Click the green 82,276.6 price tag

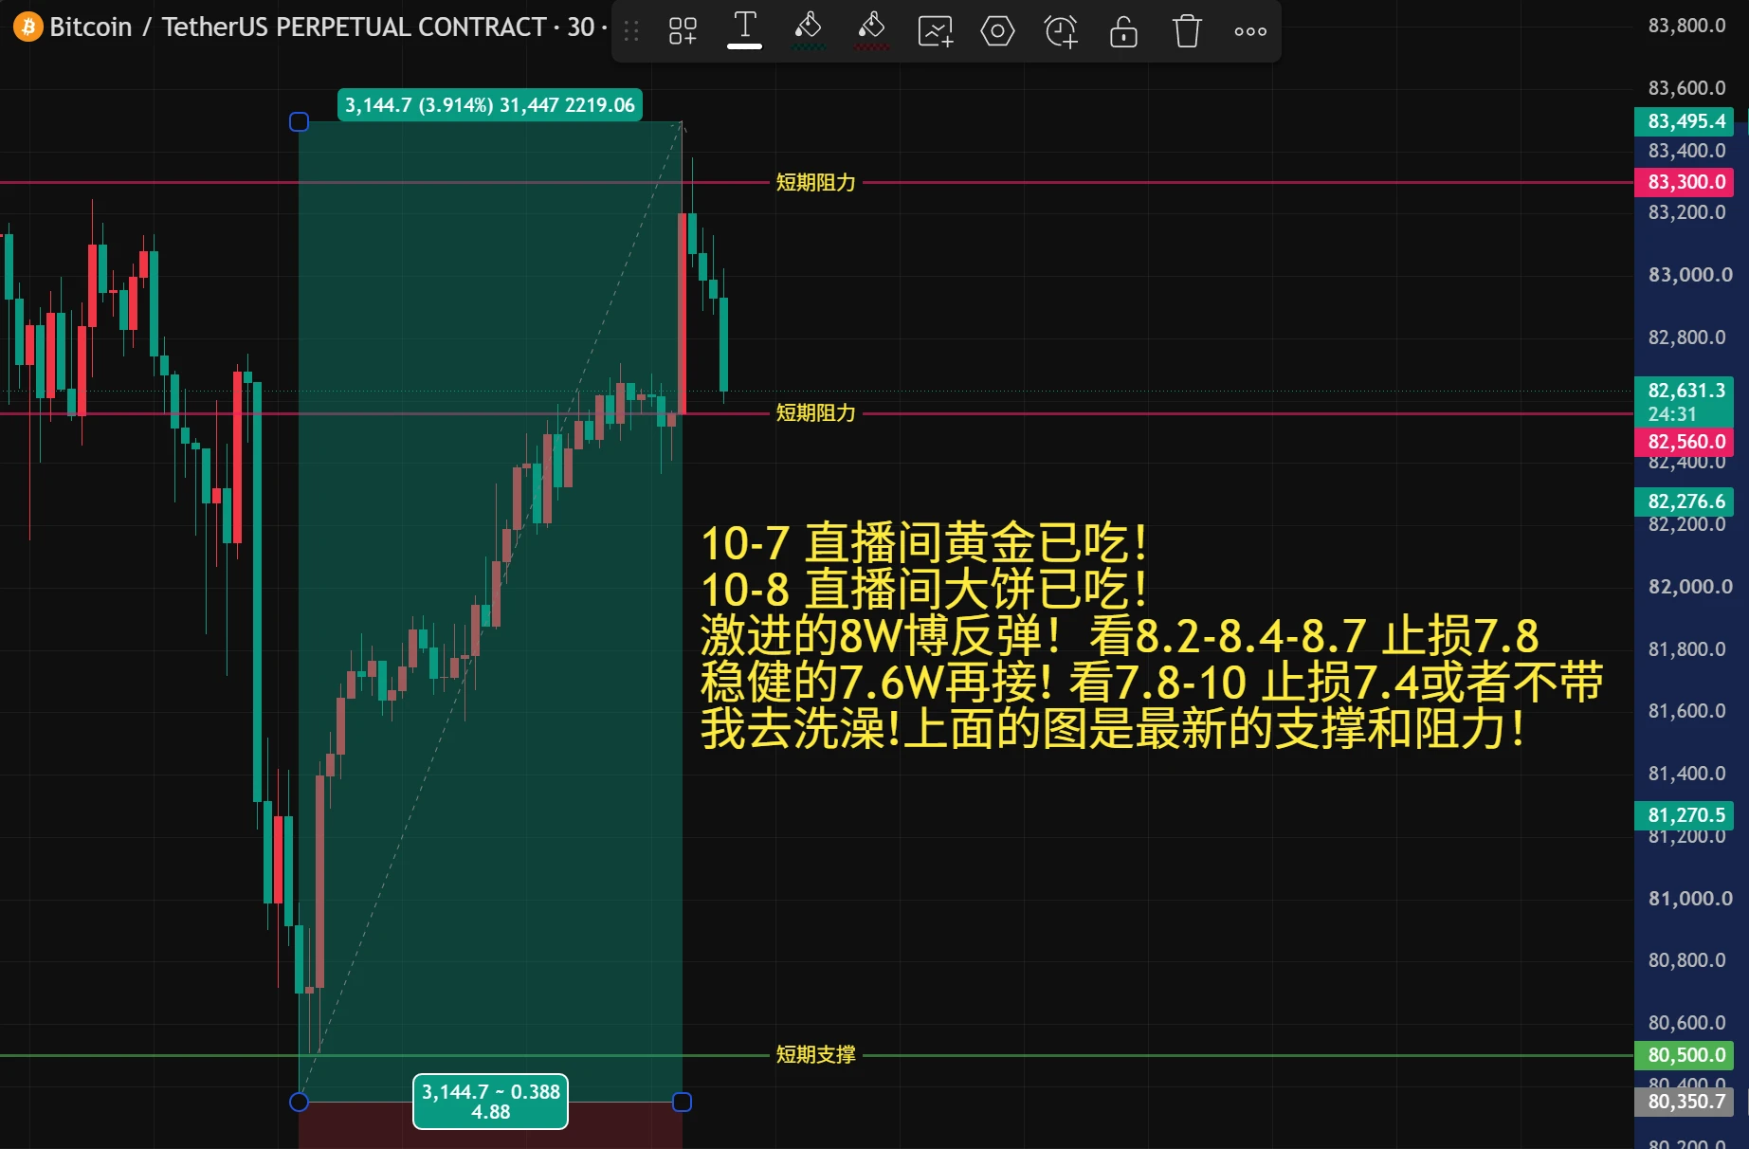[x=1685, y=502]
